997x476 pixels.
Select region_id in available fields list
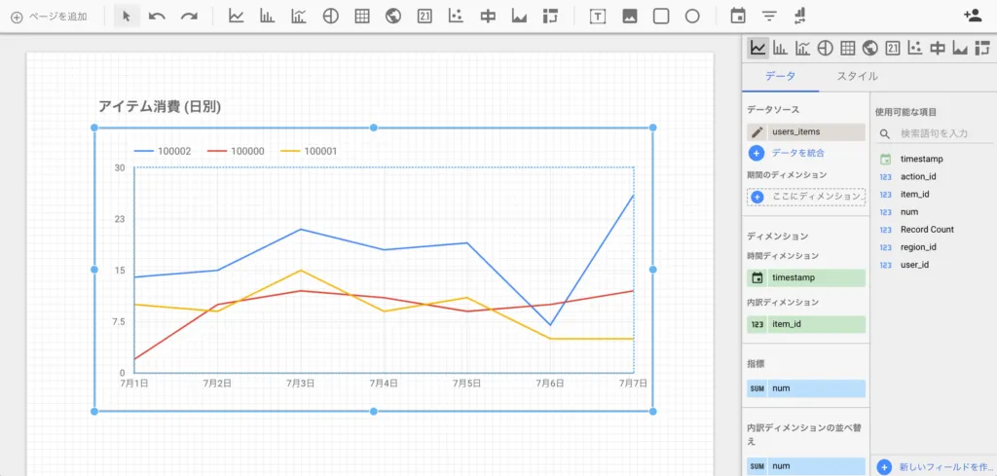(x=918, y=247)
